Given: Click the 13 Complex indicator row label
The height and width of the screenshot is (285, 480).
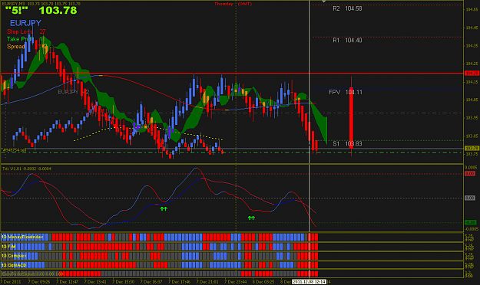Looking at the screenshot, I should (x=14, y=256).
